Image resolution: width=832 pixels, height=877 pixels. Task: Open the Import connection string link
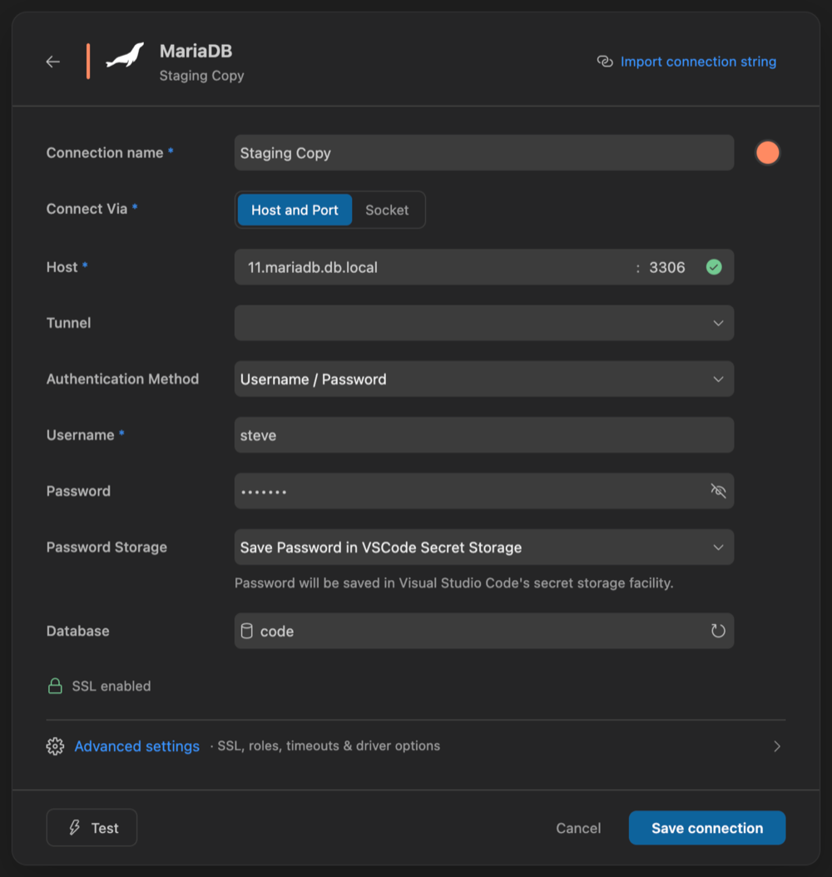(x=698, y=62)
